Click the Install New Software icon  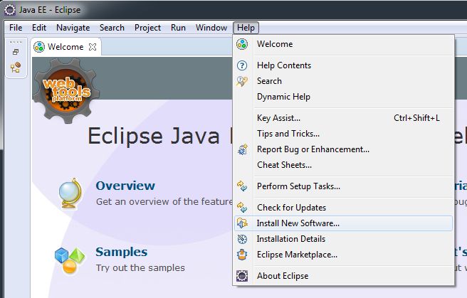242,223
